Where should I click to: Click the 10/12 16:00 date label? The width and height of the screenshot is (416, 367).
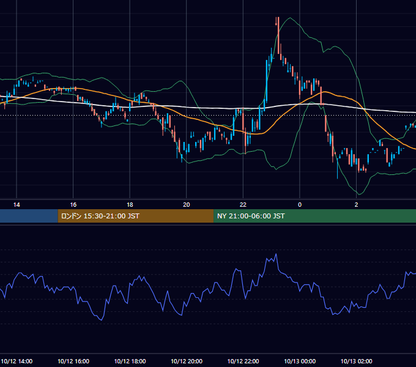[x=73, y=361]
